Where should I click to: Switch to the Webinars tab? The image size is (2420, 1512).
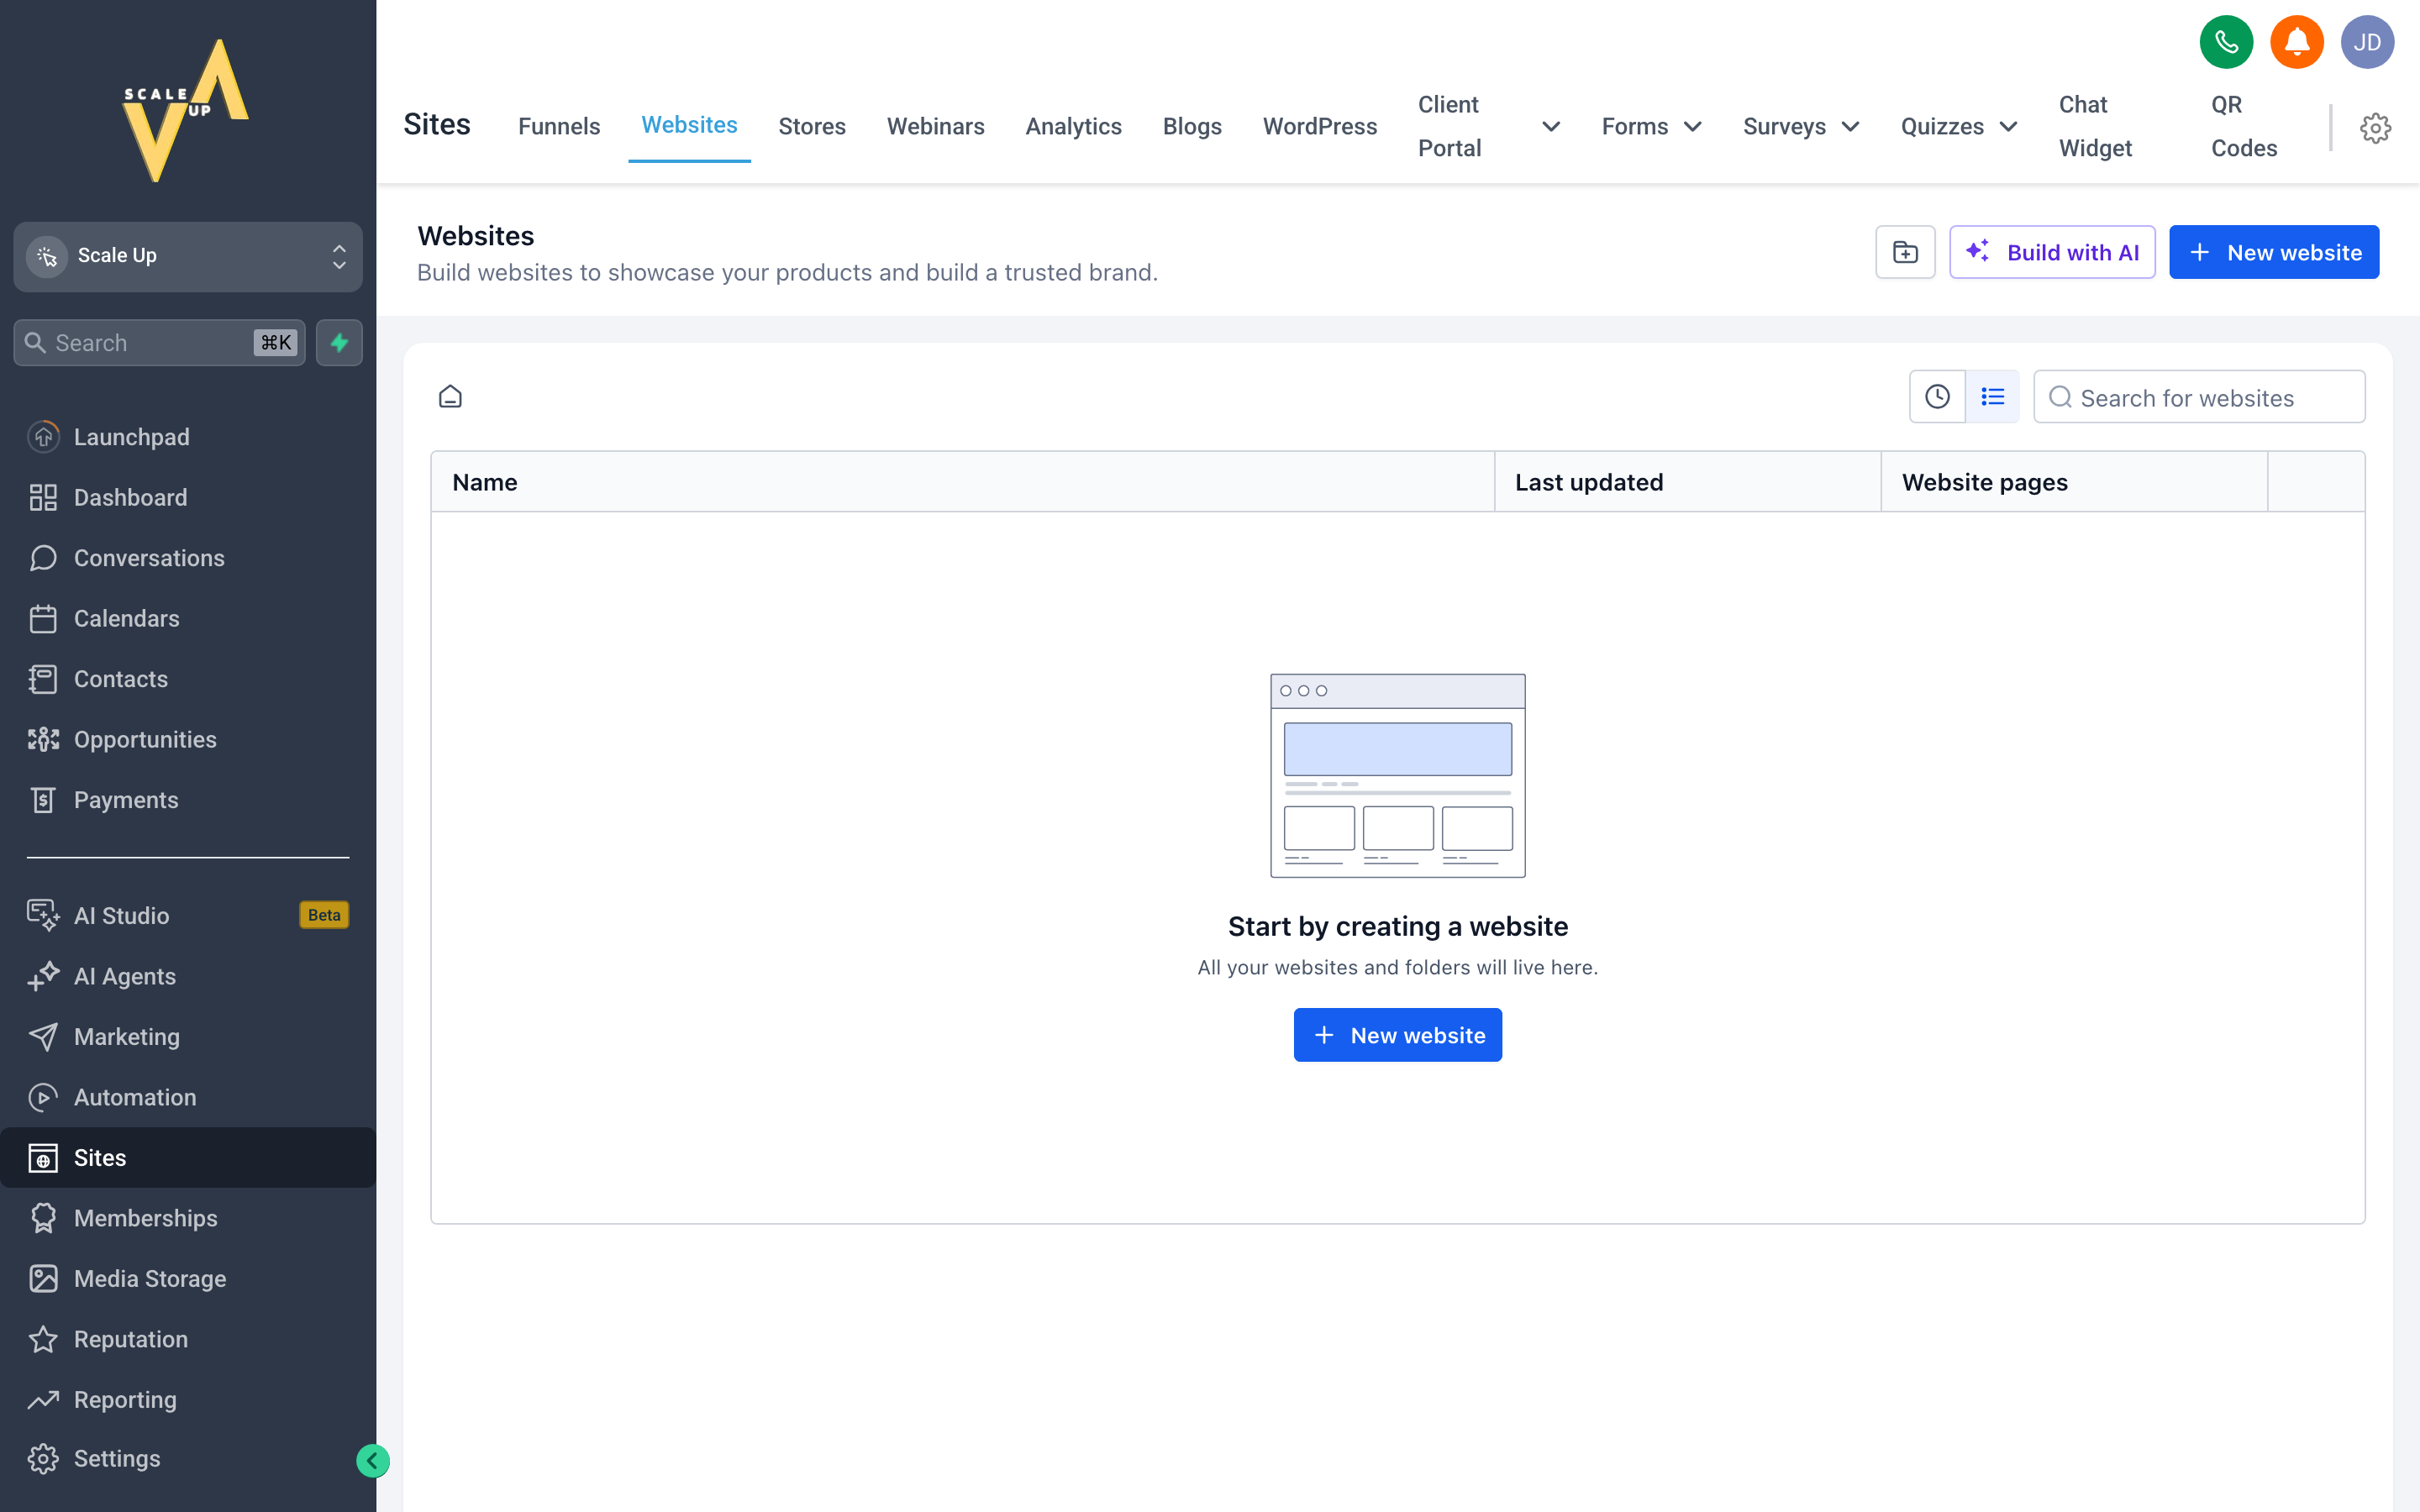point(935,127)
